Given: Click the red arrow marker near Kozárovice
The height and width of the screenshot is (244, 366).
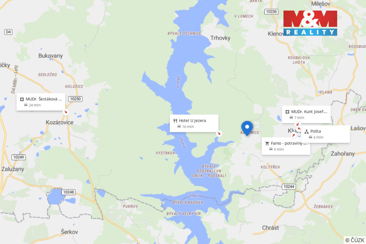Looking at the screenshot, I should tap(66, 112).
